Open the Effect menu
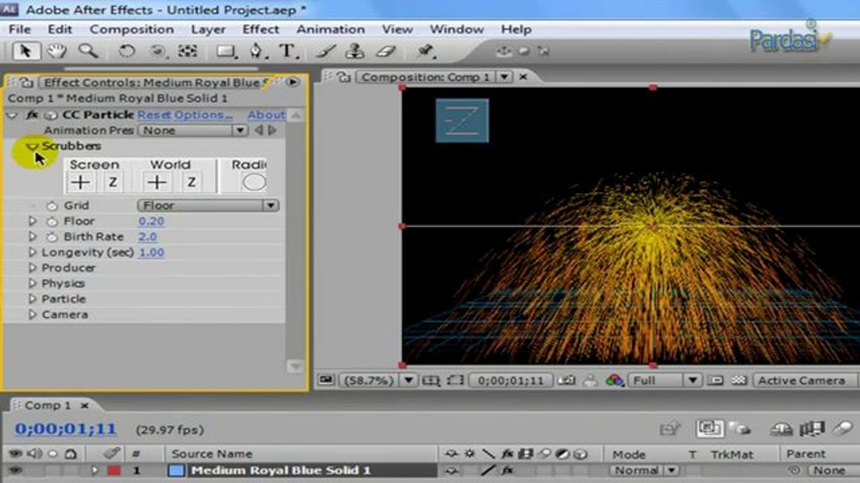 click(x=261, y=30)
